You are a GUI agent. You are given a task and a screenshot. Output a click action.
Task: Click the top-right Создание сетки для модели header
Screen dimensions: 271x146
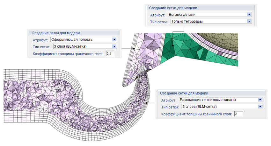click(173, 8)
